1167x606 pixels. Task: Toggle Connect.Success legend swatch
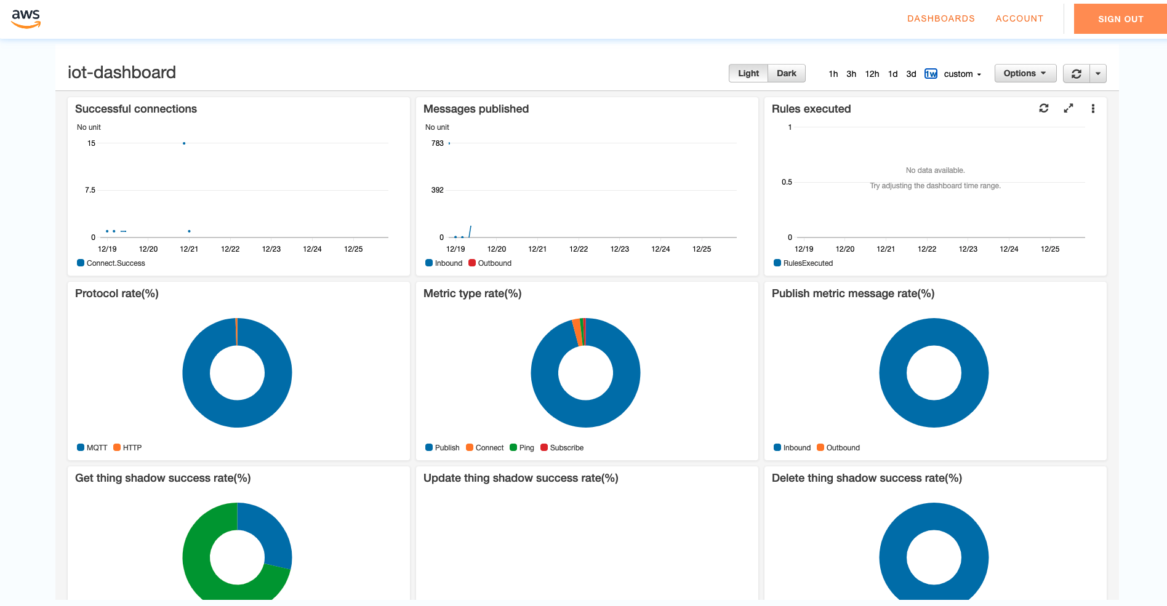pos(81,263)
